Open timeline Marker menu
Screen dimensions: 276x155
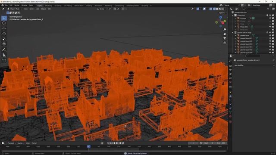34,143
